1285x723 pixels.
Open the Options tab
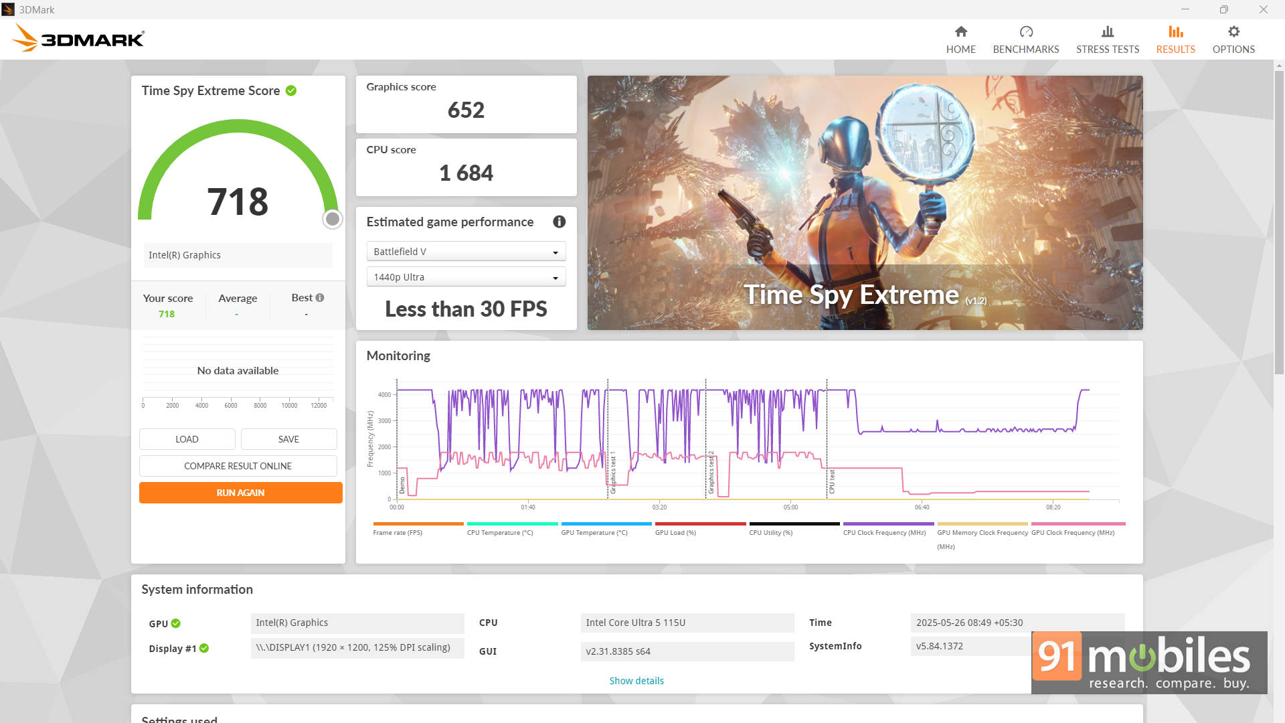[x=1233, y=39]
